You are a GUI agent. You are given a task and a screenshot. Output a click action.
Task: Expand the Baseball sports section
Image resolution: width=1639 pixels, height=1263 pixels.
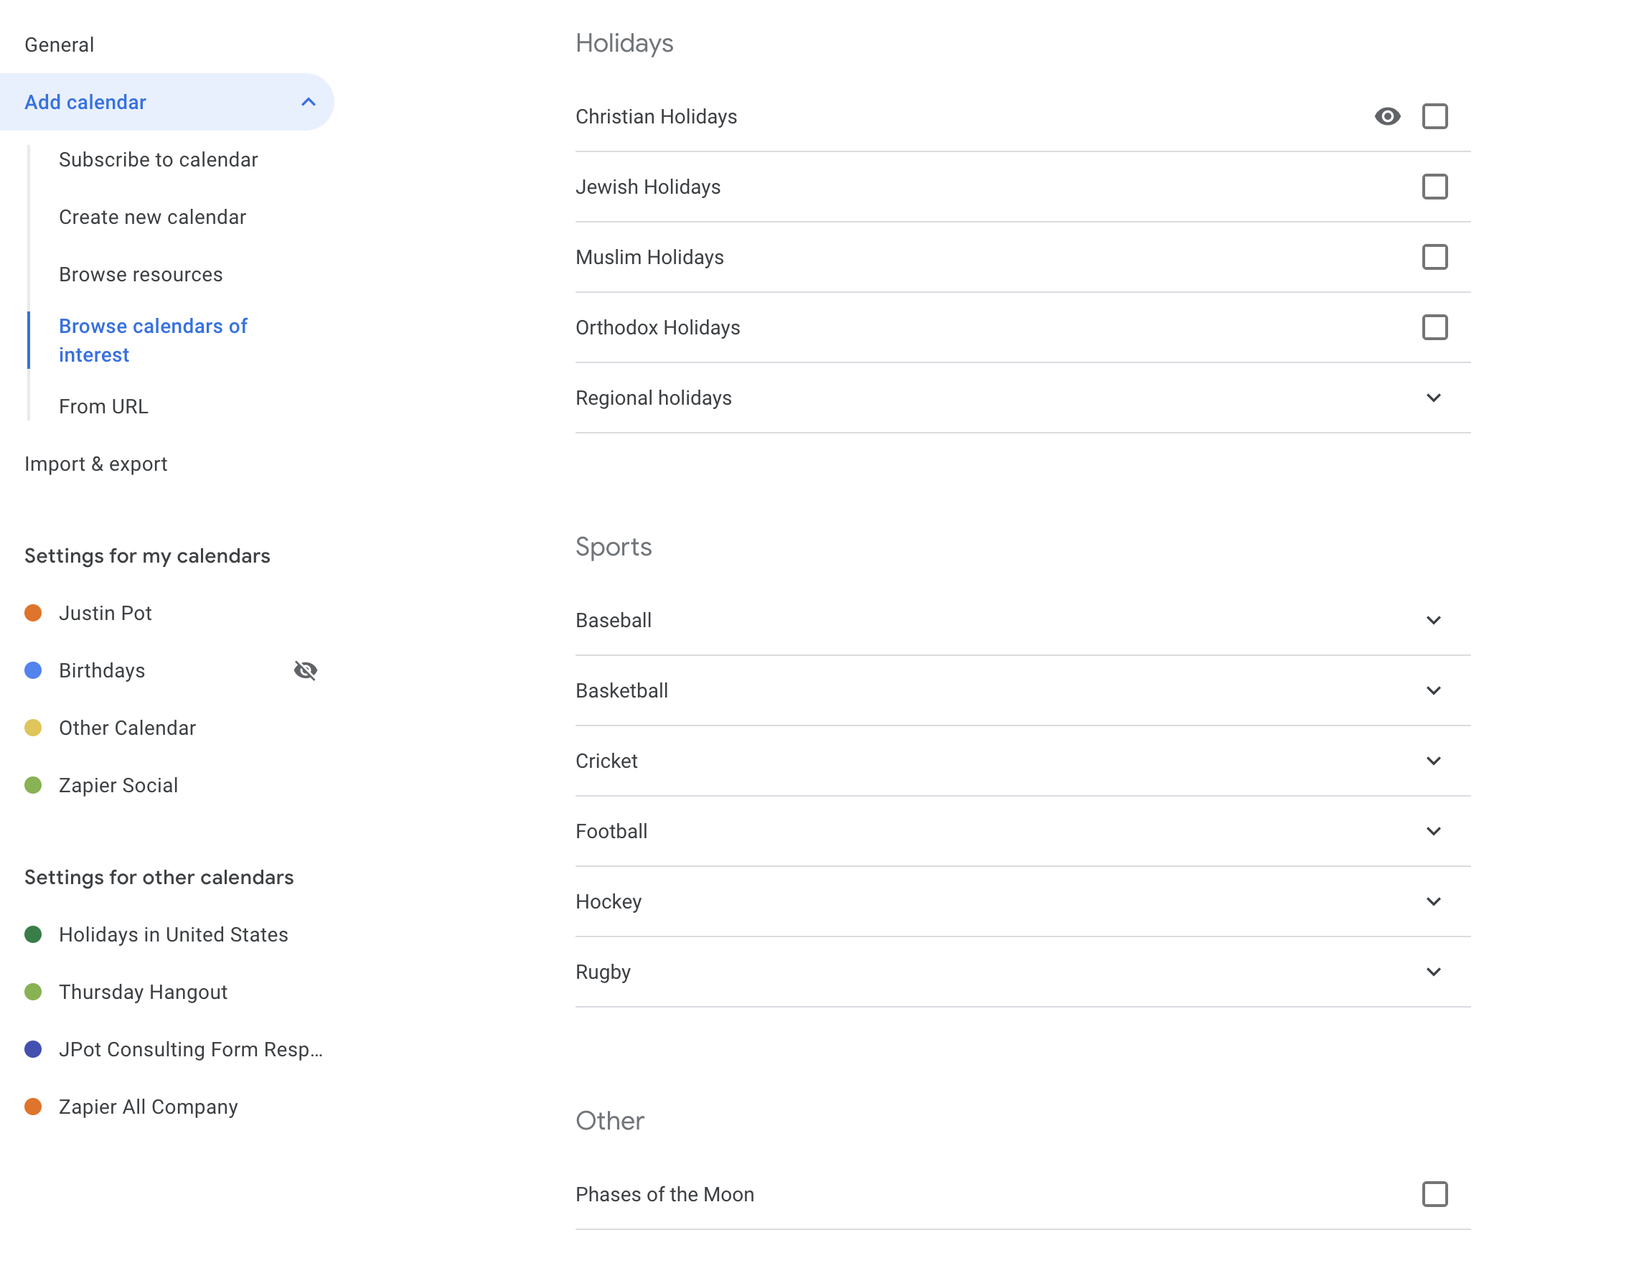pyautogui.click(x=1432, y=620)
